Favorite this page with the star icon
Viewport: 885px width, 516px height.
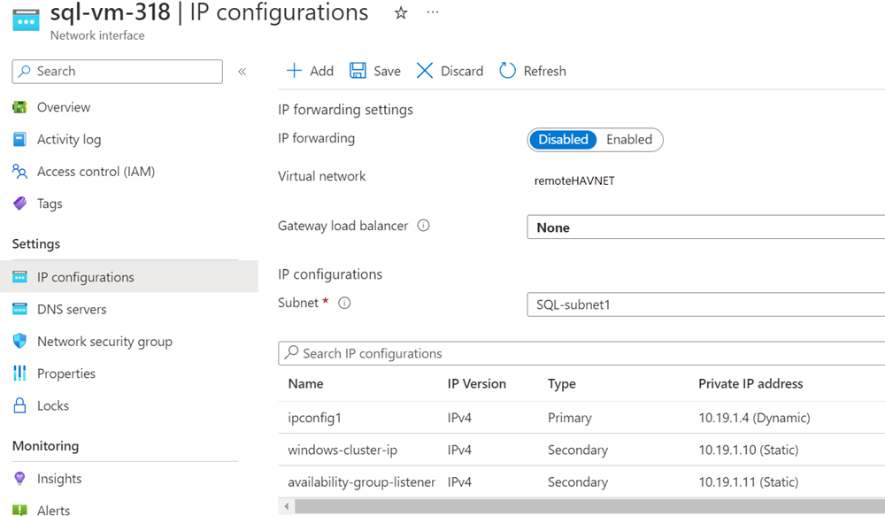click(x=401, y=13)
